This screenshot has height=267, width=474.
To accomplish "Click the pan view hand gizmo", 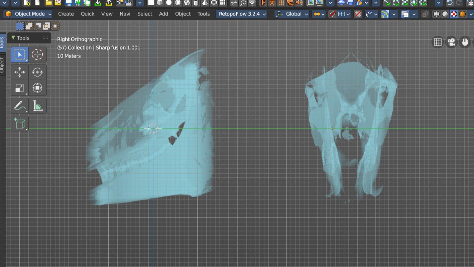I will pos(465,42).
